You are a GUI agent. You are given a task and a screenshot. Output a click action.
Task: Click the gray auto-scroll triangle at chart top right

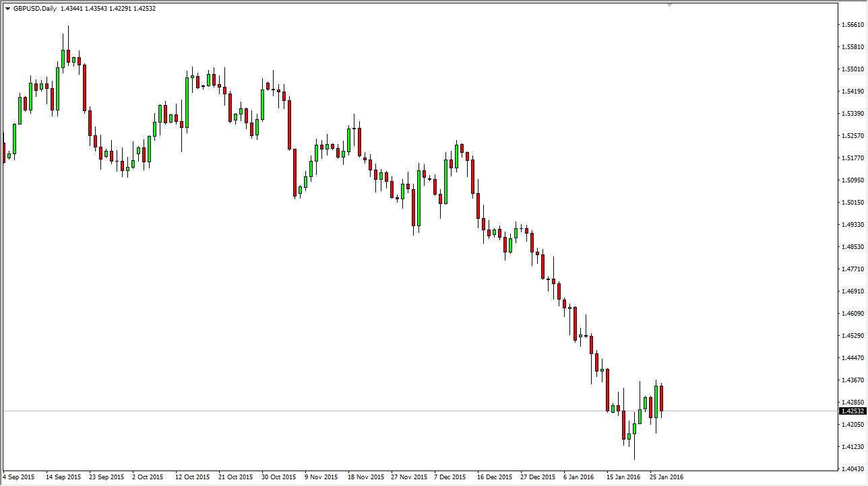point(669,5)
